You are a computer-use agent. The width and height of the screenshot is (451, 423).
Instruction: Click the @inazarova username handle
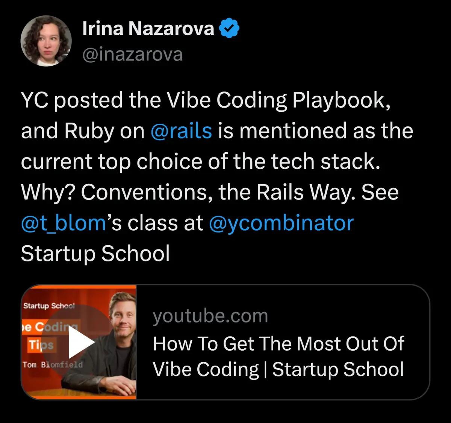click(132, 54)
